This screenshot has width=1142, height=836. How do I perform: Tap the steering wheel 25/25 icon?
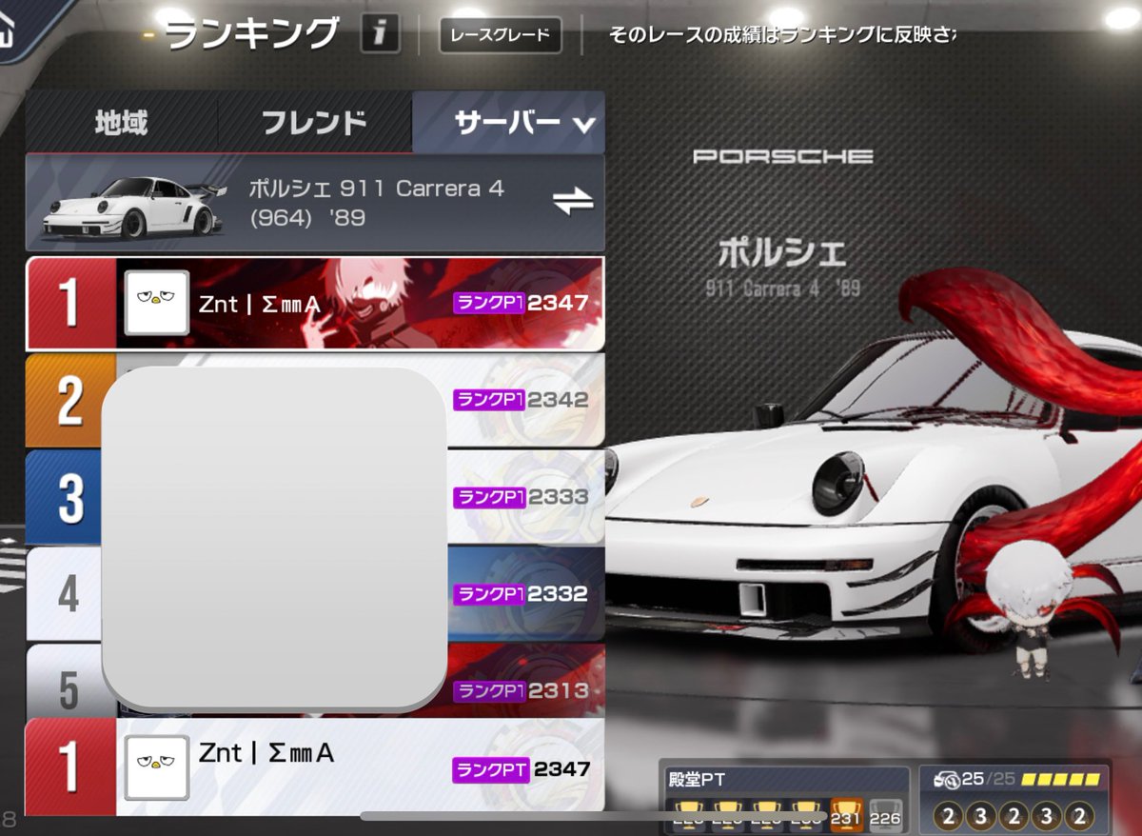[x=946, y=779]
